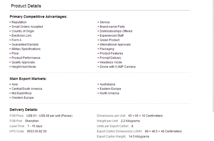Image resolution: width=214 pixels, height=141 pixels.
Task: Click the Headless mode list item
Action: tap(111, 62)
